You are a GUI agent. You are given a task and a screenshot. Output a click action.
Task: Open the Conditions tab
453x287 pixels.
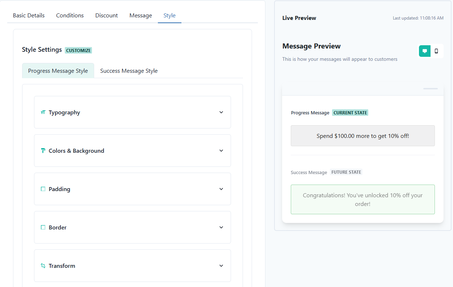coord(70,16)
